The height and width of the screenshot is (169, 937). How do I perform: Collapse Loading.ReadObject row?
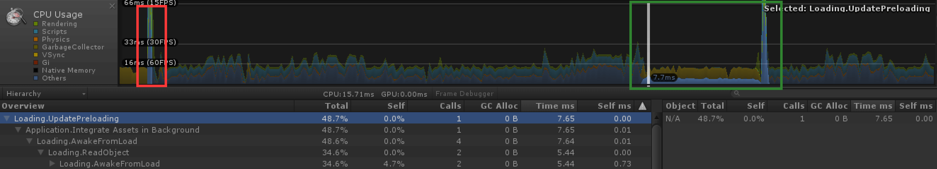click(x=40, y=152)
